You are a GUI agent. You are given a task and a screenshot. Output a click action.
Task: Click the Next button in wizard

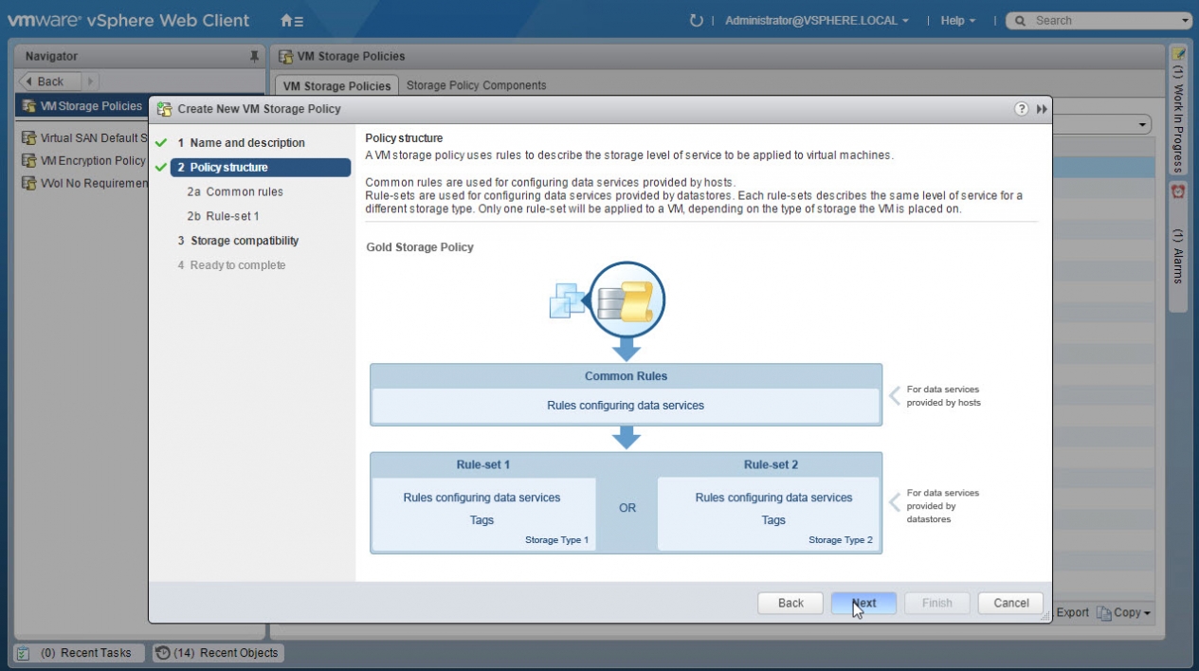coord(863,603)
